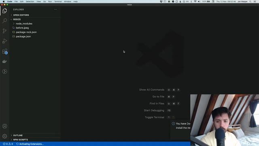Open the Extensions view icon

click(x=4, y=52)
